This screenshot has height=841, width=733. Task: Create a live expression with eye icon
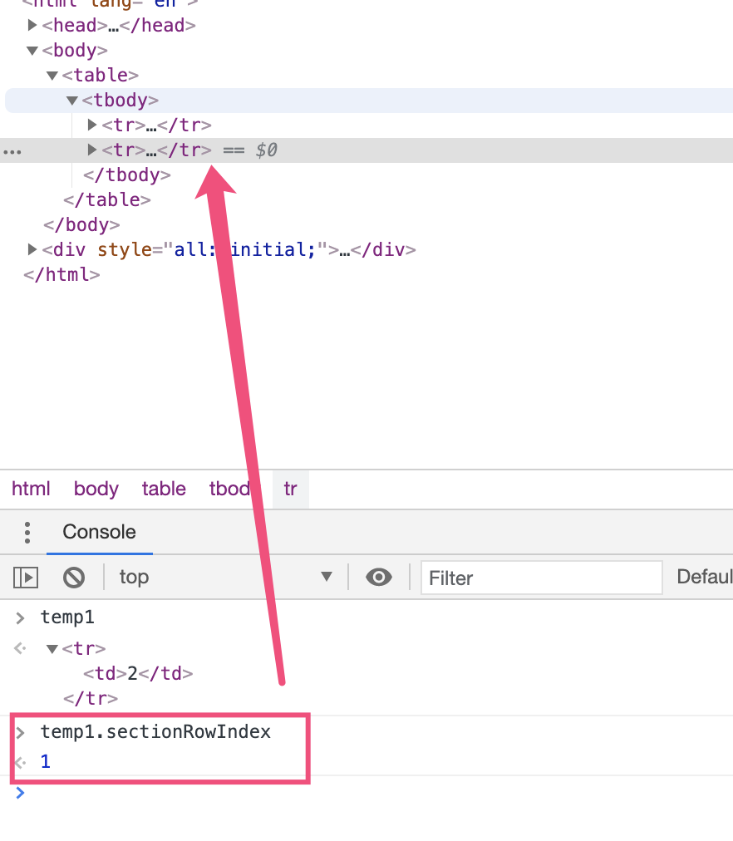point(379,578)
